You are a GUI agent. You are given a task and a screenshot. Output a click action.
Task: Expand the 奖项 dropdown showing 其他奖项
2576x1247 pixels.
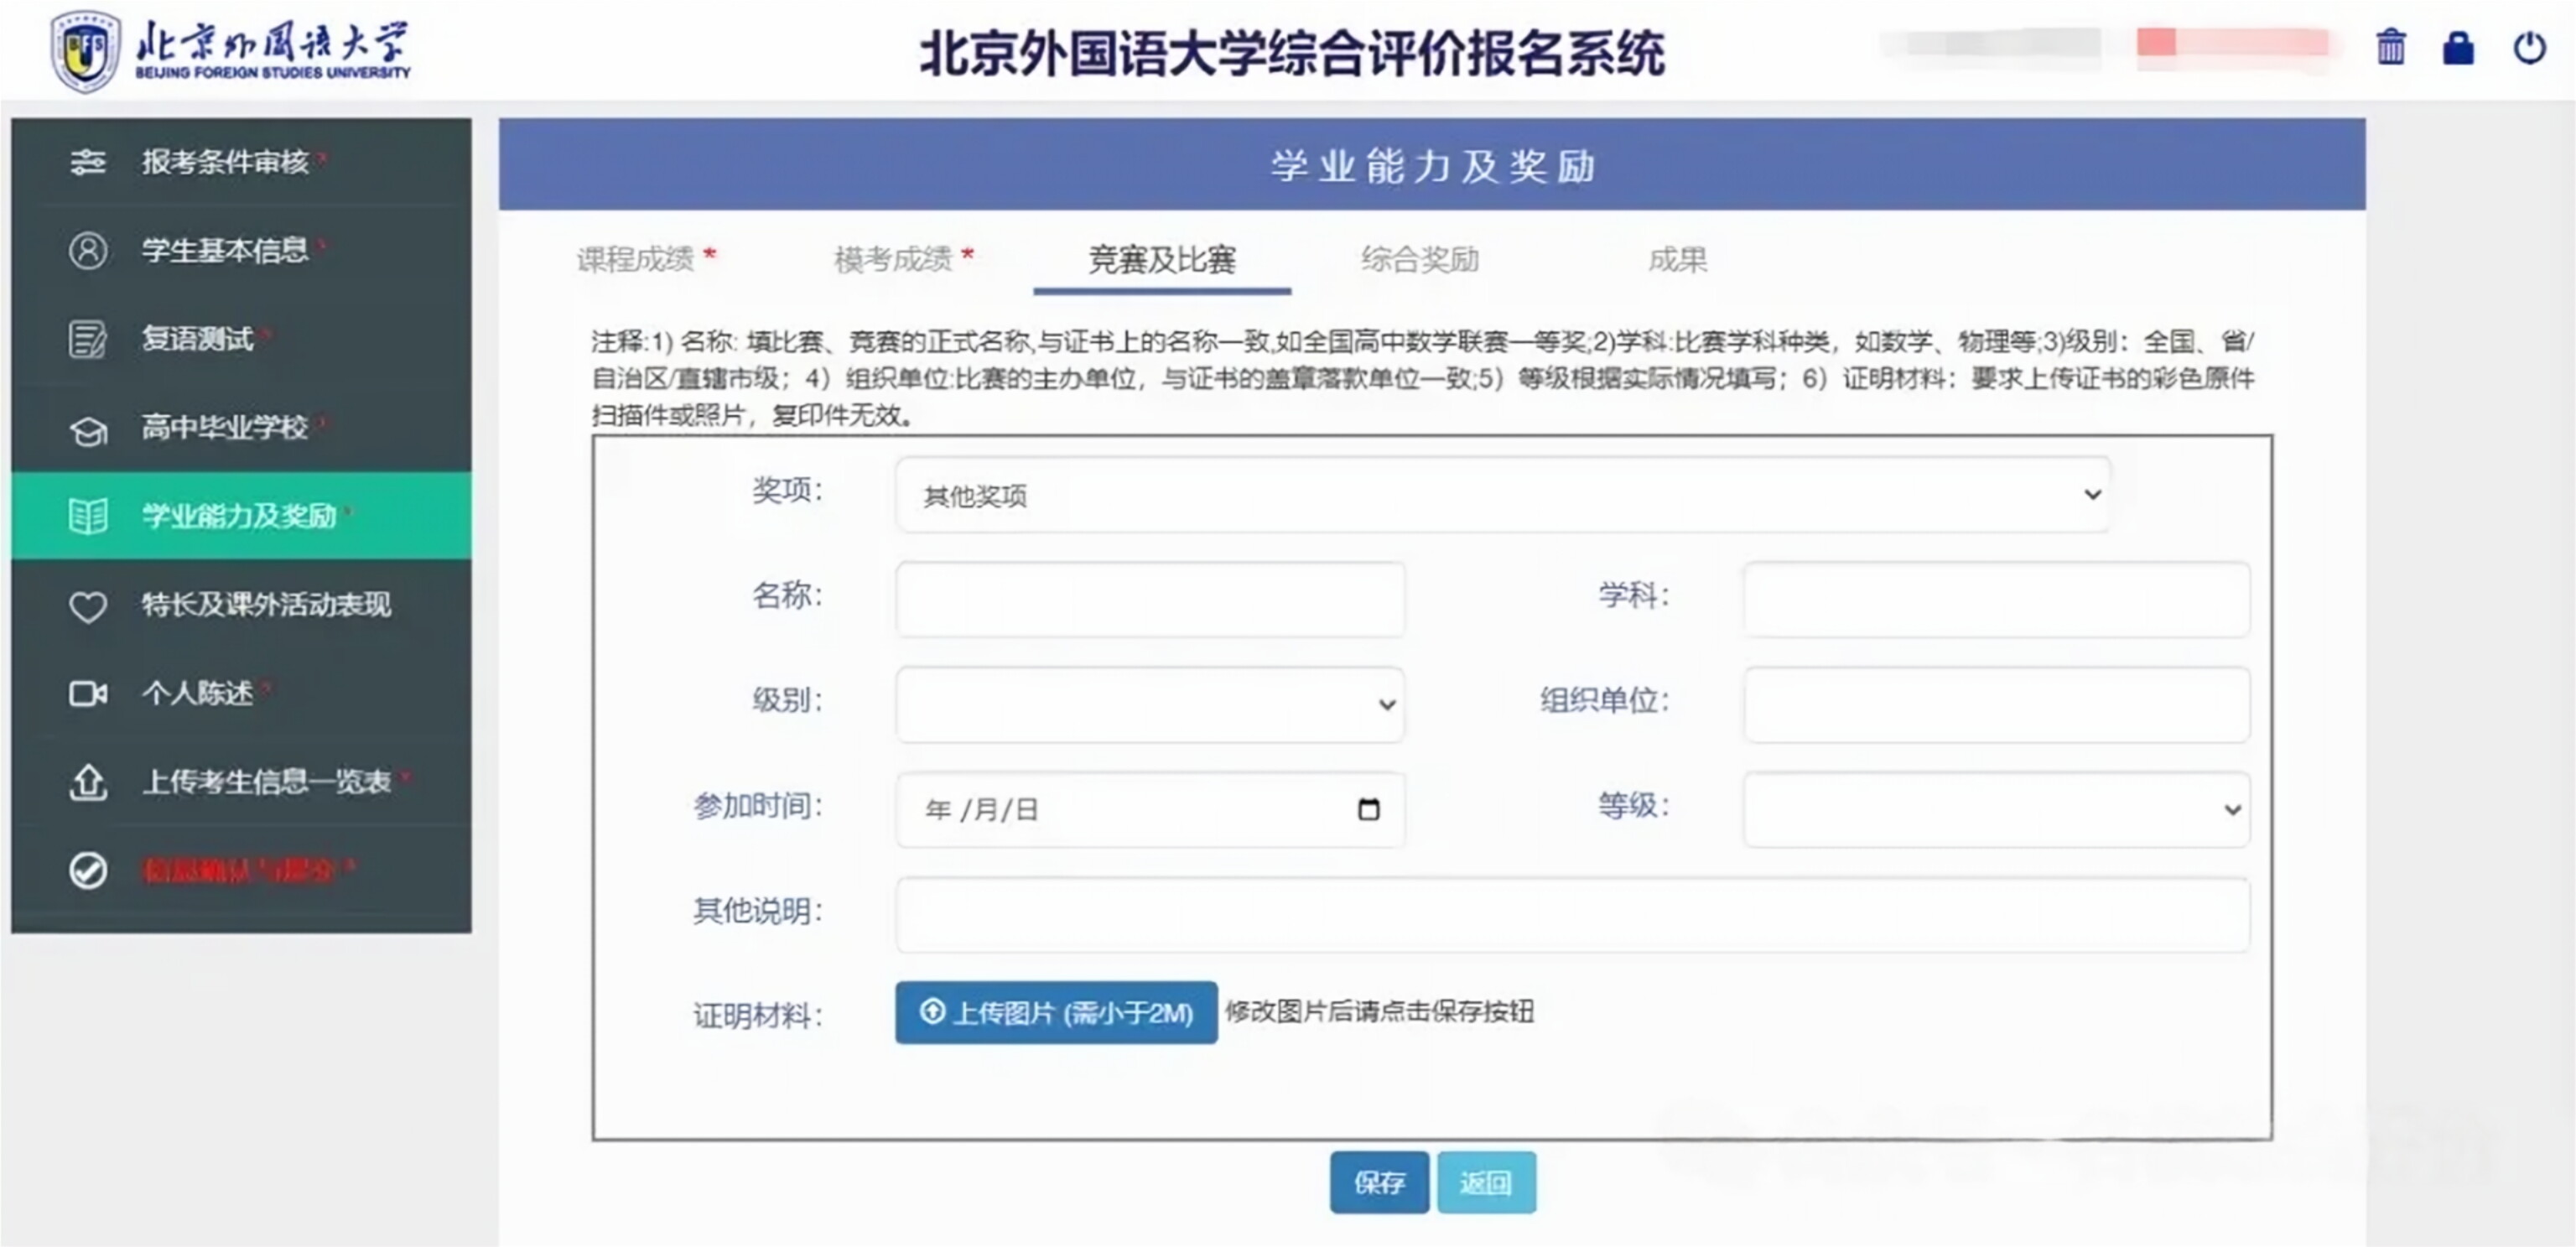pos(1503,495)
